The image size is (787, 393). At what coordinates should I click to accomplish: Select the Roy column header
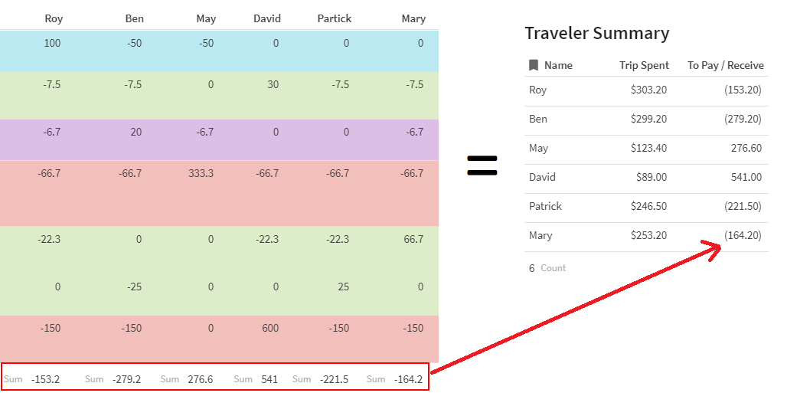pos(54,19)
